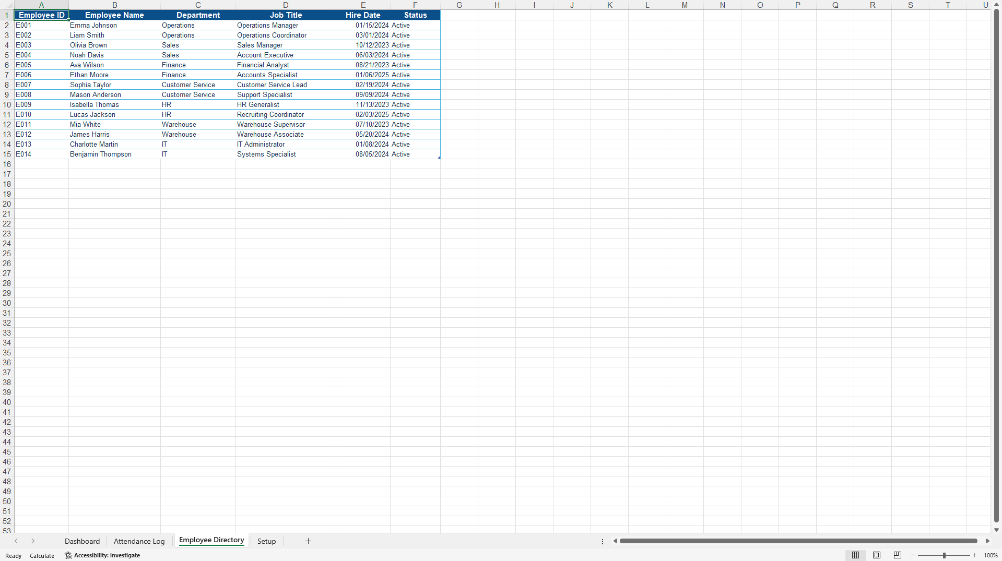Click the horizontal scrollbar thumb
Screen dimensions: 1002x561
point(798,541)
